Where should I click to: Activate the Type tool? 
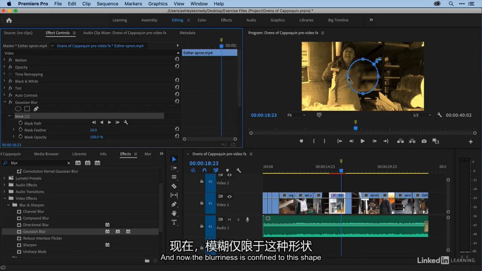pyautogui.click(x=174, y=222)
